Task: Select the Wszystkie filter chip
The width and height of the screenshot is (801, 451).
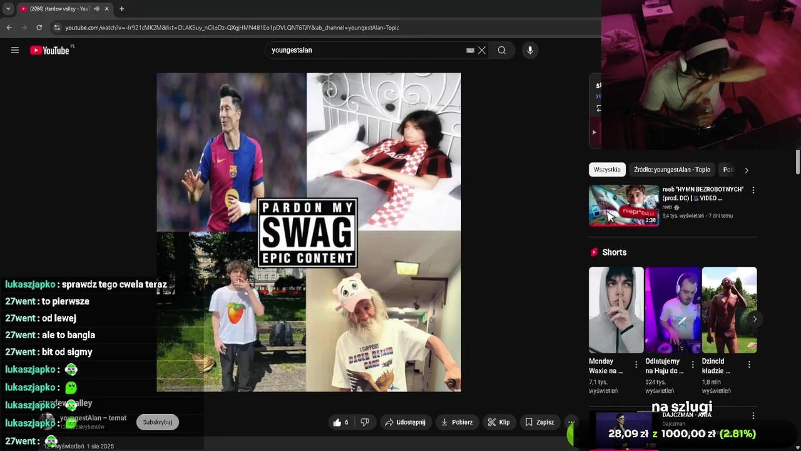Action: click(607, 170)
